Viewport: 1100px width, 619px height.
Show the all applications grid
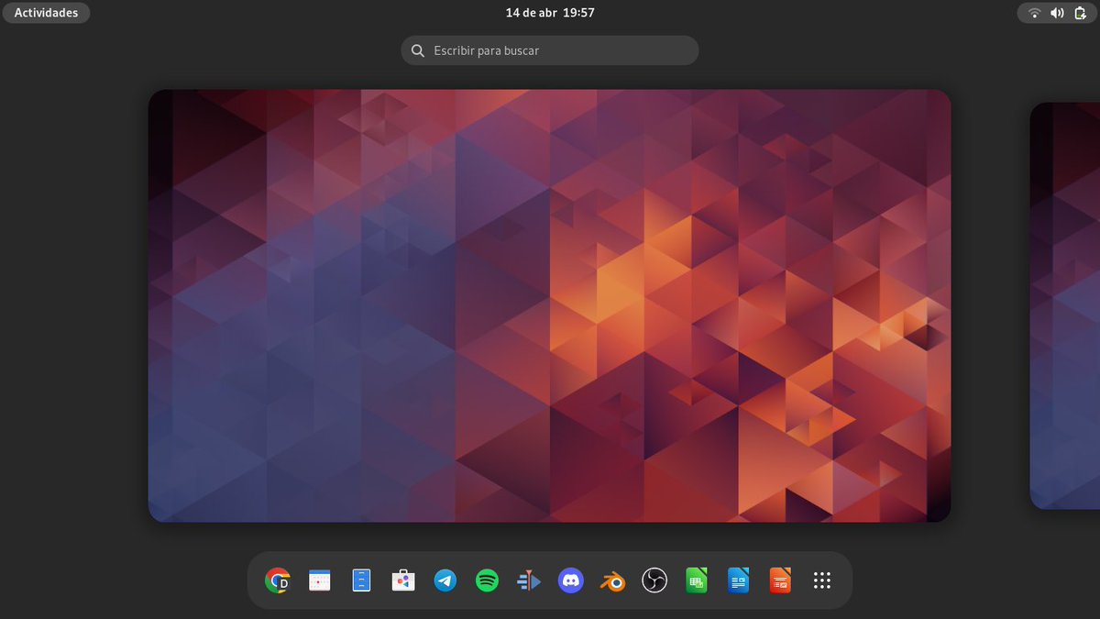pos(821,580)
